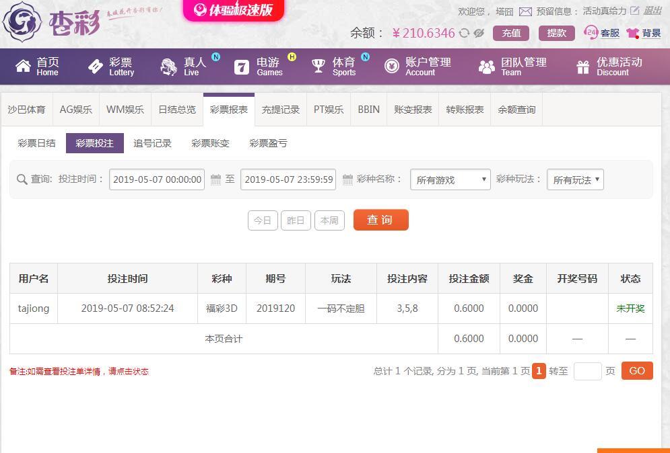This screenshot has width=670, height=453.
Task: Click the 福彩3D lottery type cell
Action: tap(222, 308)
